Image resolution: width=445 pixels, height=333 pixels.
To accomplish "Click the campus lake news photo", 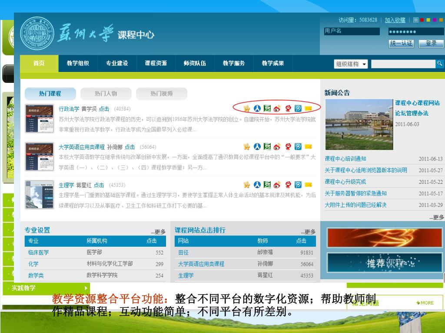I will tap(359, 124).
